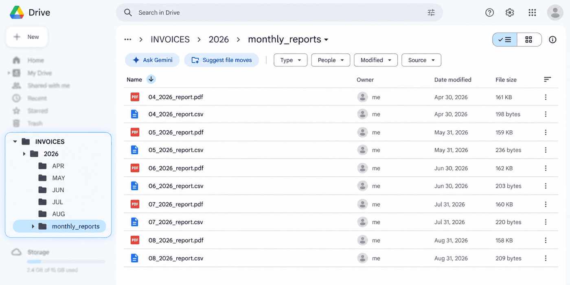The image size is (570, 285).
Task: Open the account profile avatar
Action: pyautogui.click(x=555, y=13)
